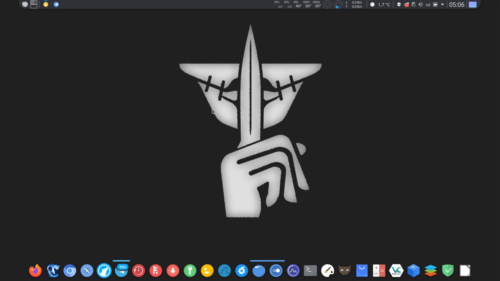
Task: Open the clipboard tray icon
Action: 413,5
